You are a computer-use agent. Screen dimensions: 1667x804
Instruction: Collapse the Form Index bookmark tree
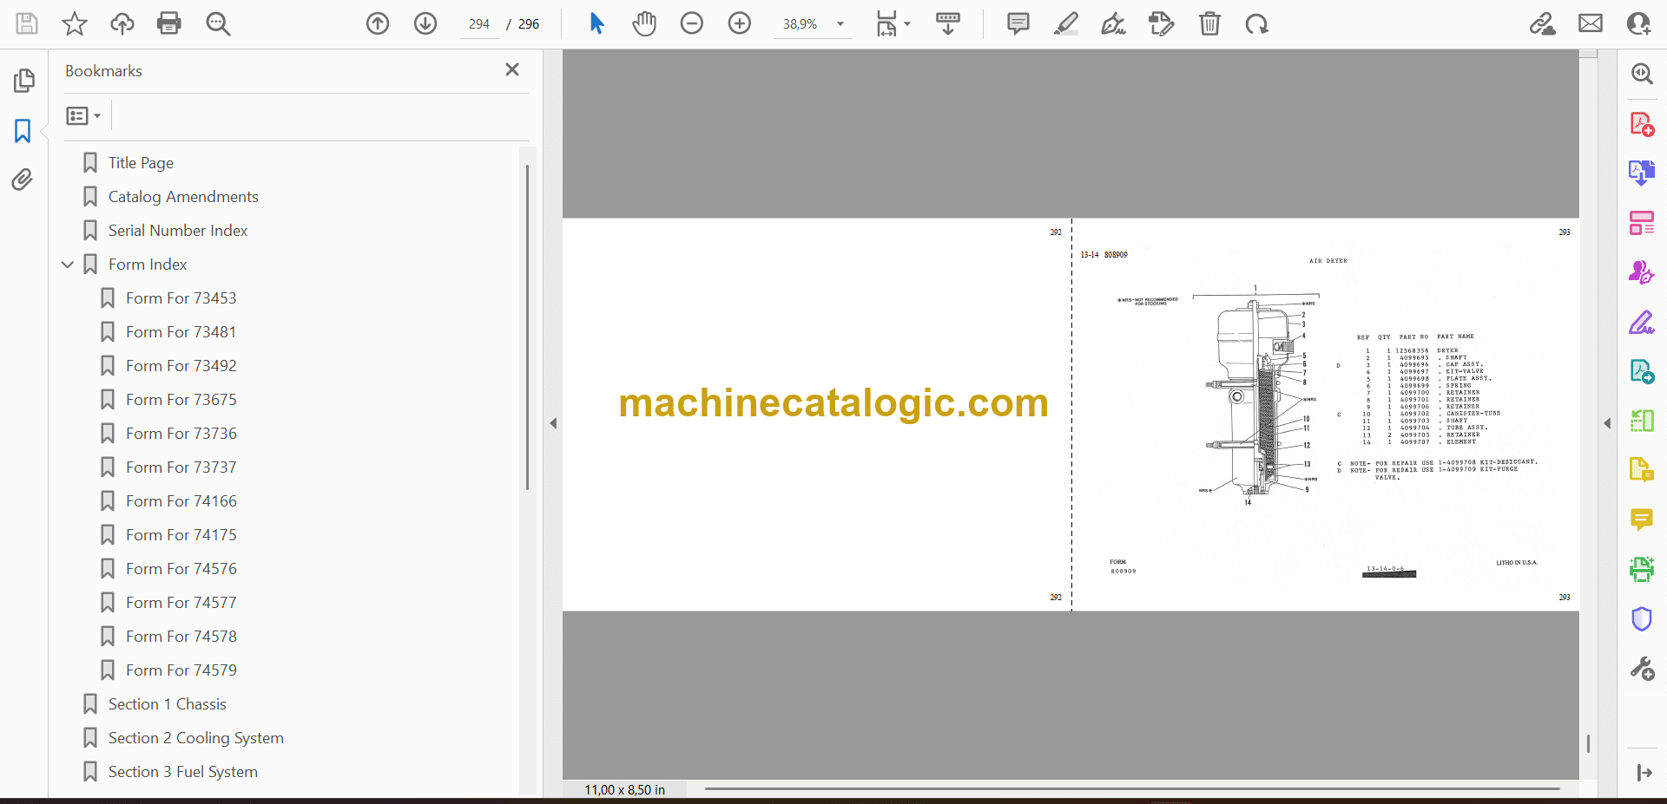68,265
